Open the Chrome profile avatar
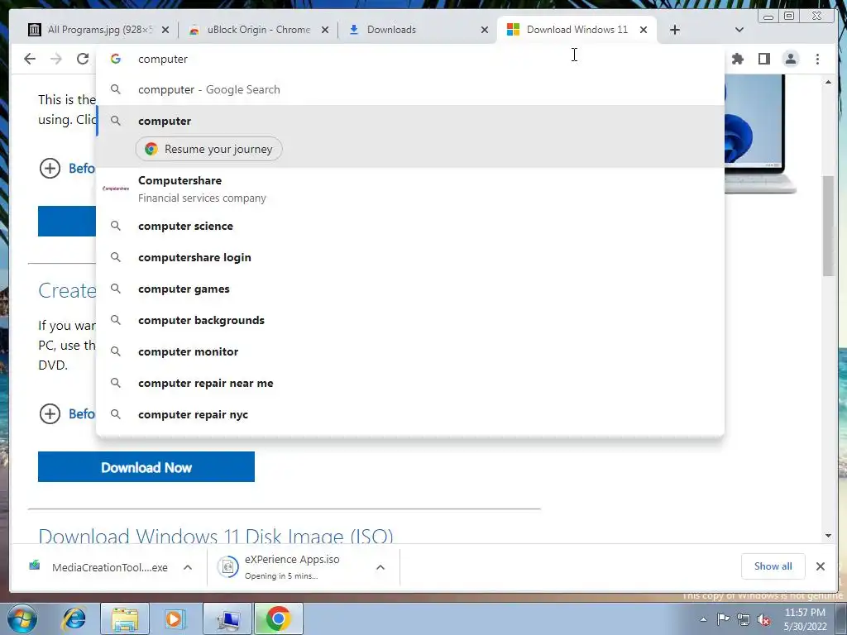This screenshot has height=635, width=847. [790, 59]
